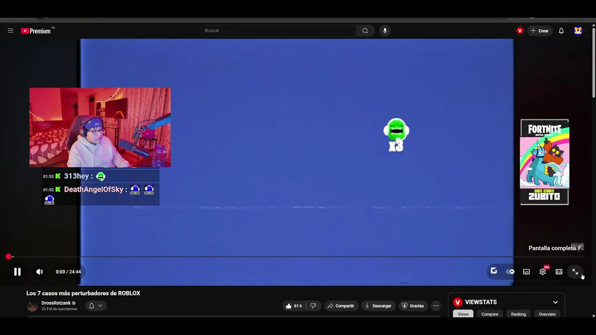596x335 pixels.
Task: Toggle autoplay switch
Action: tap(510, 272)
